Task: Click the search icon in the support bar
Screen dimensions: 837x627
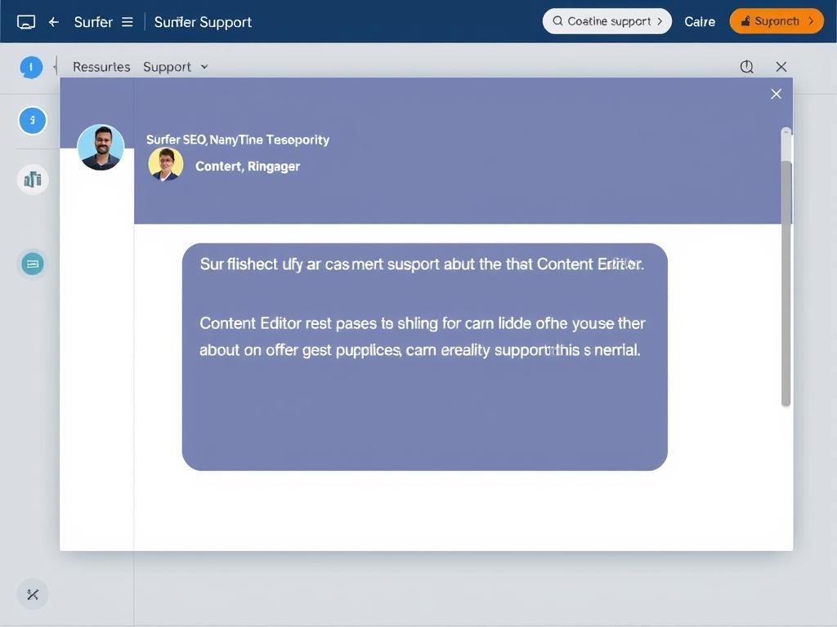Action: (559, 20)
